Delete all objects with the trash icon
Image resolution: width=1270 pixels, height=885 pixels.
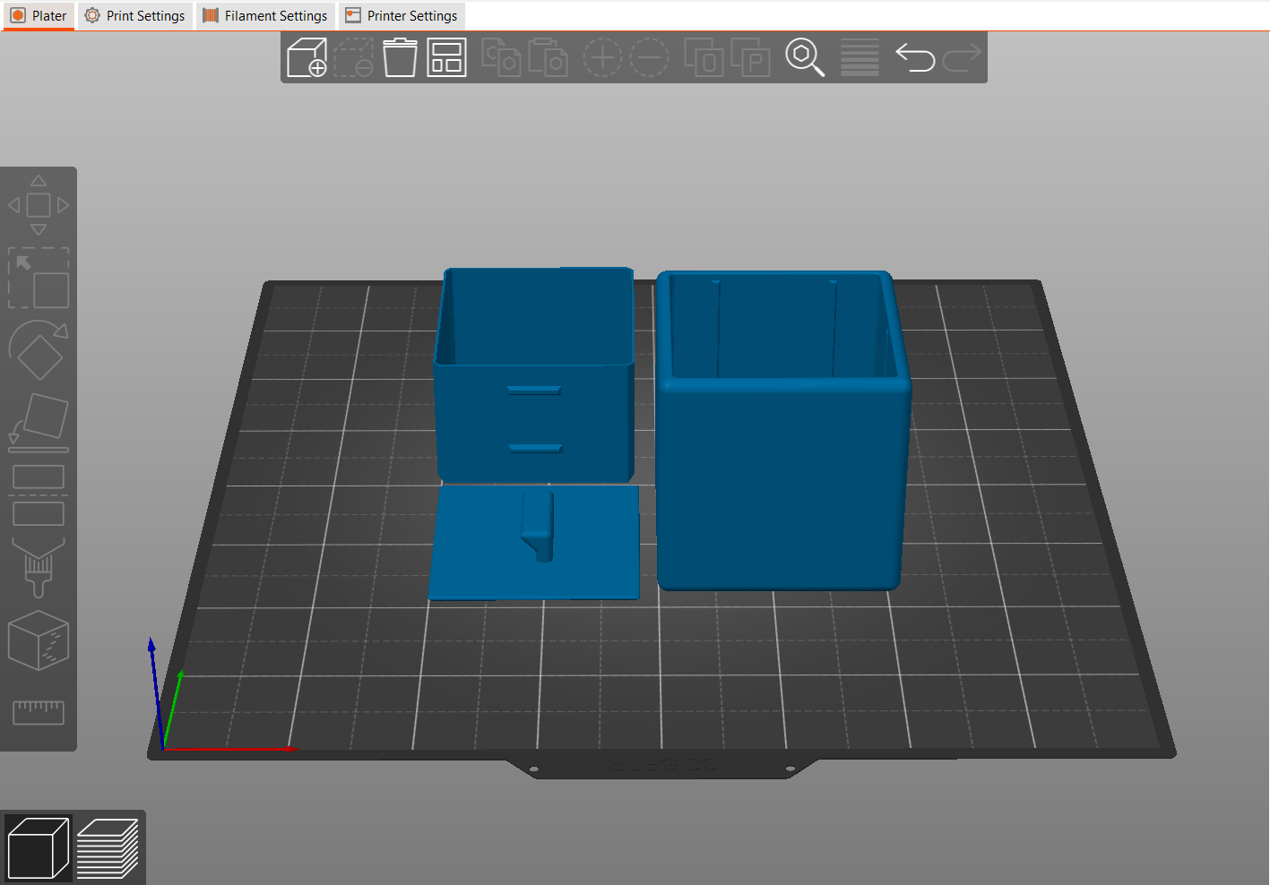pyautogui.click(x=400, y=57)
